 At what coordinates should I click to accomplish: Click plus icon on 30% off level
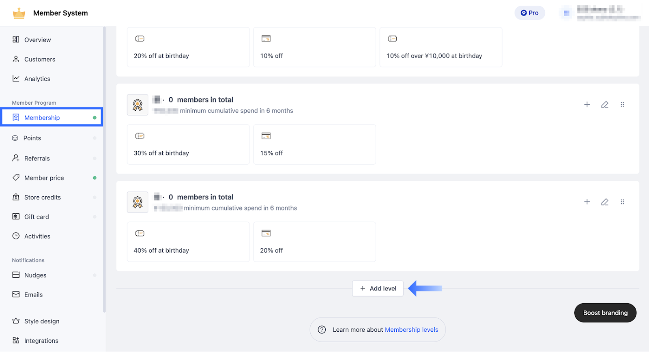587,105
